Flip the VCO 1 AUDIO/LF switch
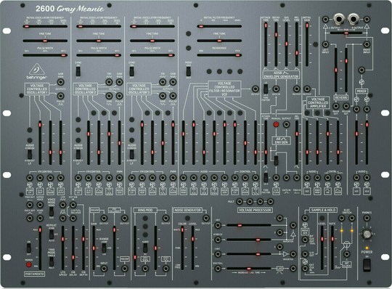The width and height of the screenshot is (392, 289). (30, 154)
